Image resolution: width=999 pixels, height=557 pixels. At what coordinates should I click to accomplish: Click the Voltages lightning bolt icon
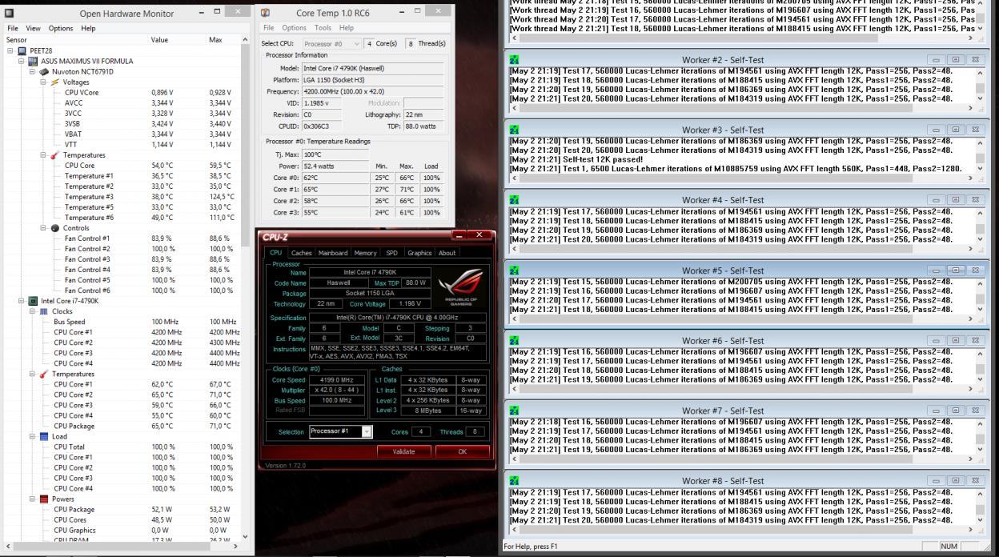[x=54, y=82]
